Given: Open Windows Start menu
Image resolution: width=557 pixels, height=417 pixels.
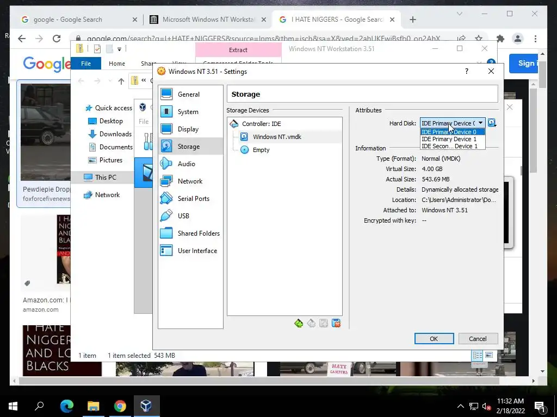Looking at the screenshot, I should pos(13,406).
